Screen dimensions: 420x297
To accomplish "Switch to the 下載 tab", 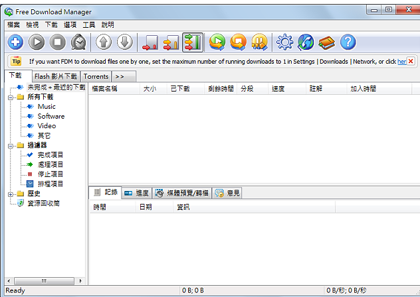I will pos(18,76).
